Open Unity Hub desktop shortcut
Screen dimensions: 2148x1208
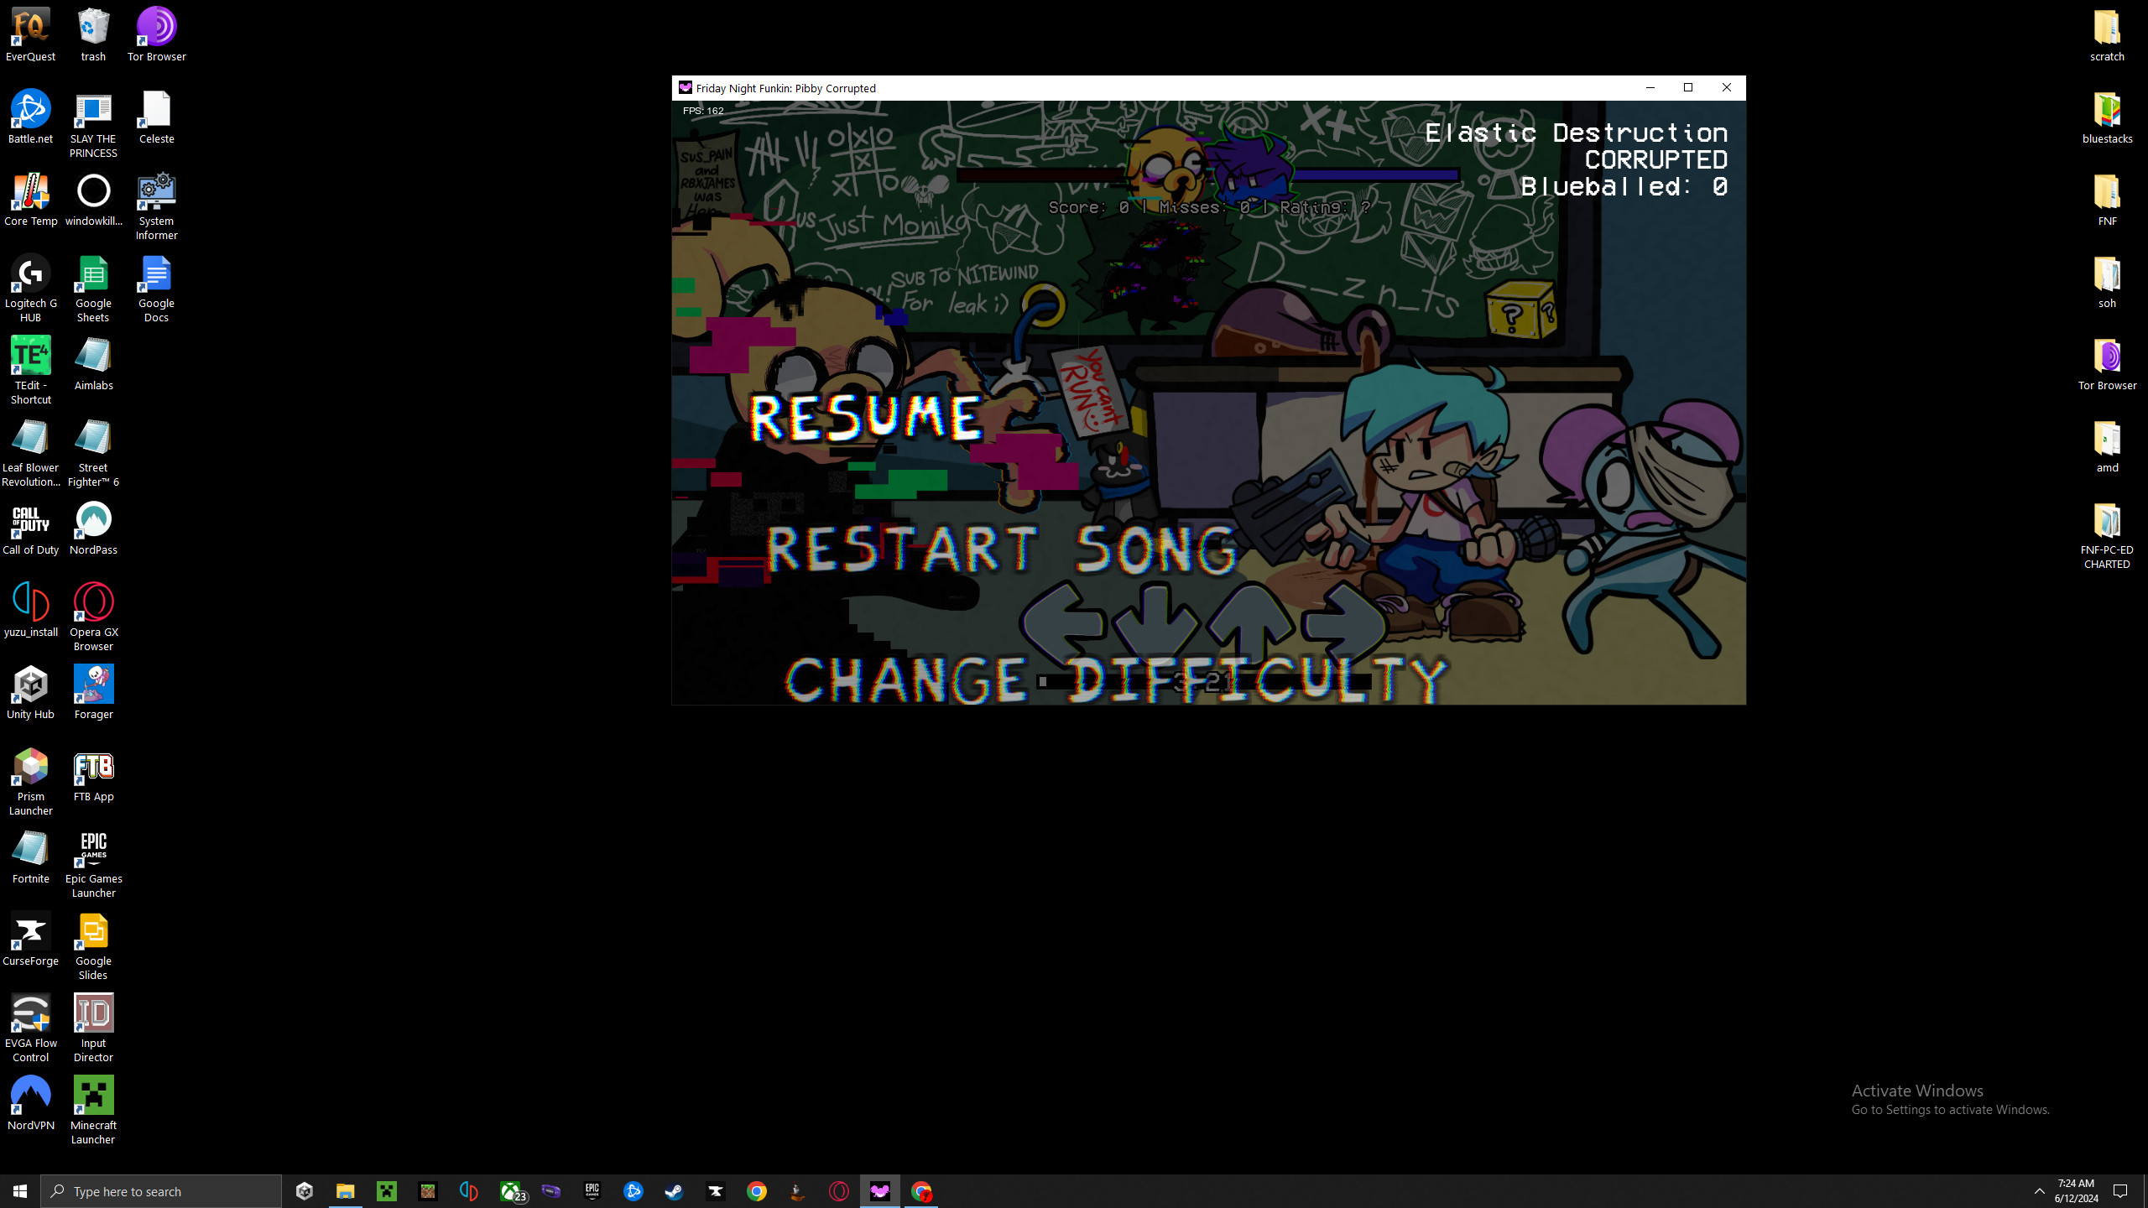click(31, 693)
